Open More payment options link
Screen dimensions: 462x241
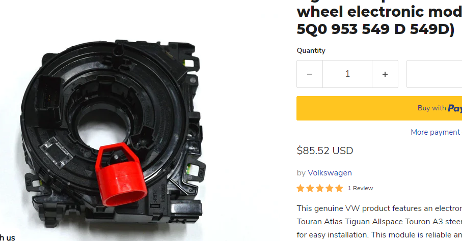click(436, 132)
